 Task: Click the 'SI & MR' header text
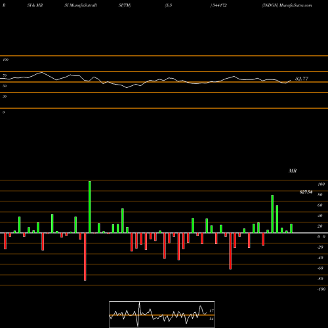tap(35, 5)
